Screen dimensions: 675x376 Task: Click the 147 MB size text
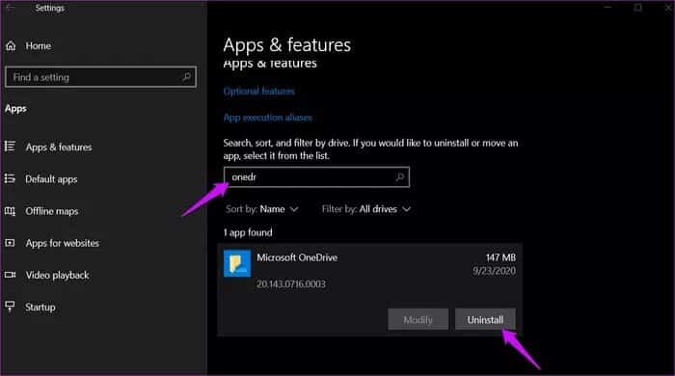(500, 257)
